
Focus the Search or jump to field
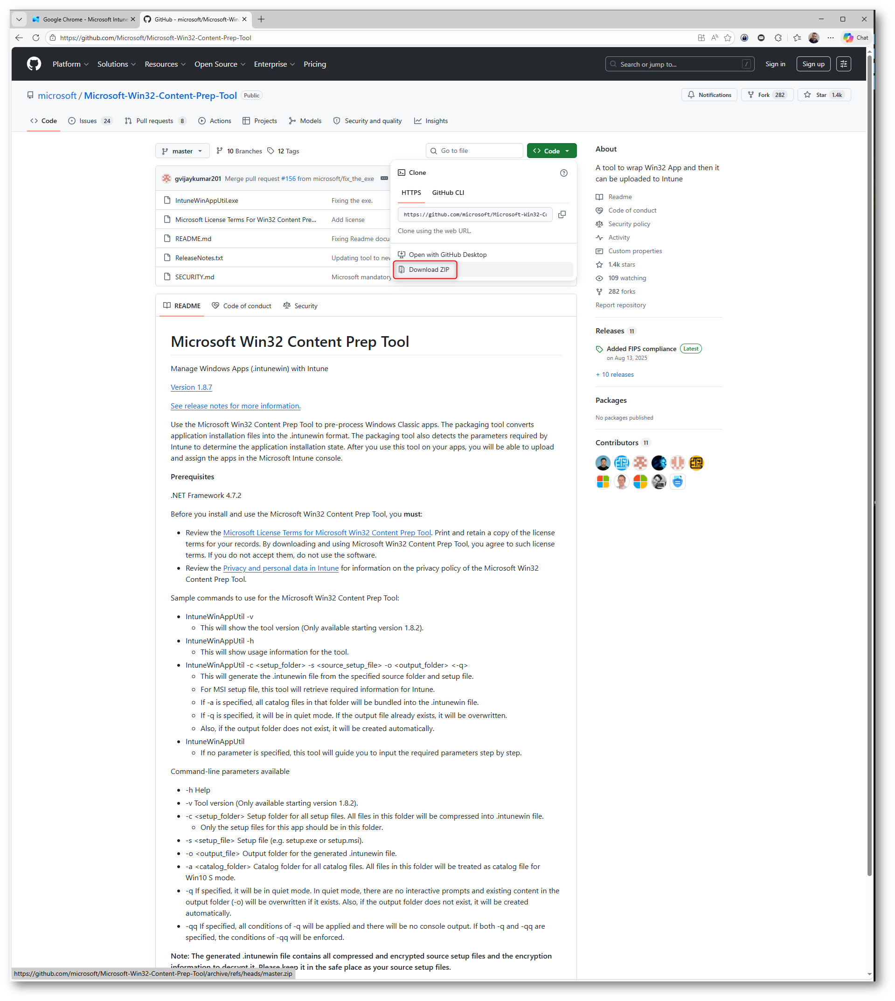(680, 64)
